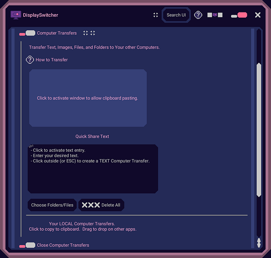Screen dimensions: 271x258
Task: Click the DisplaySwitcher monitor logo icon
Action: coord(16,15)
